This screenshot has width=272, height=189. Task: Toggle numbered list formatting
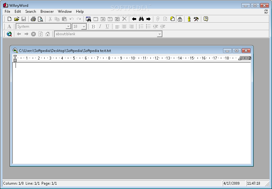click(141, 26)
